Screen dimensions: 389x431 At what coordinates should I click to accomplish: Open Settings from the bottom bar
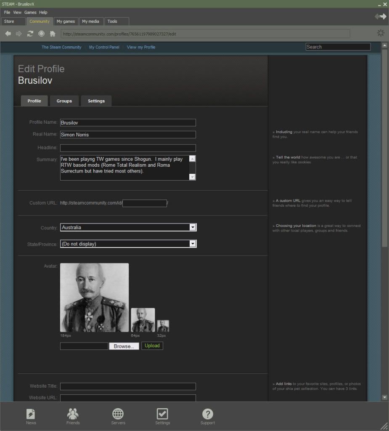(162, 416)
